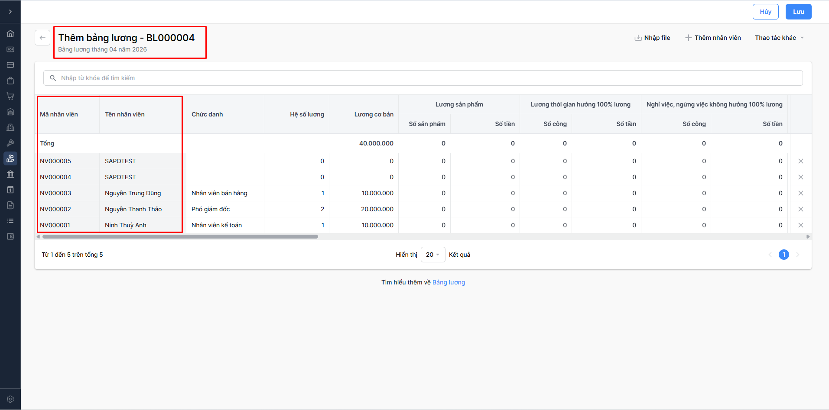Remove employee NV000005 row with X
The height and width of the screenshot is (410, 829).
tap(800, 161)
